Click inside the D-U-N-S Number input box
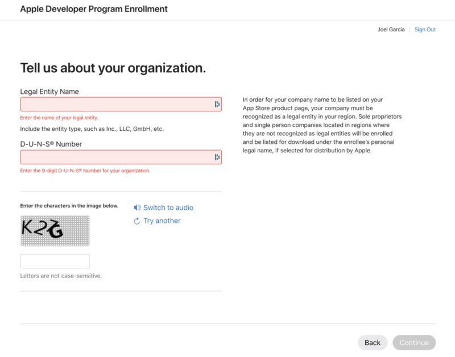This screenshot has width=455, height=357. (114, 156)
